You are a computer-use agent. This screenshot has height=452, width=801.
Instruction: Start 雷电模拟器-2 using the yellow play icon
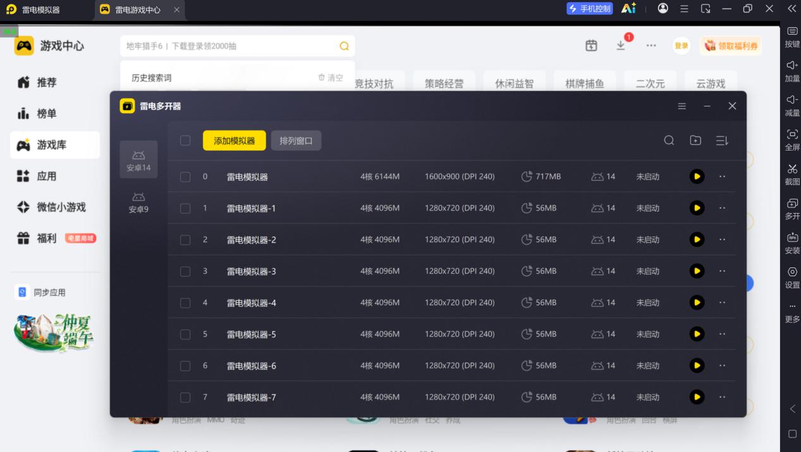pos(697,240)
